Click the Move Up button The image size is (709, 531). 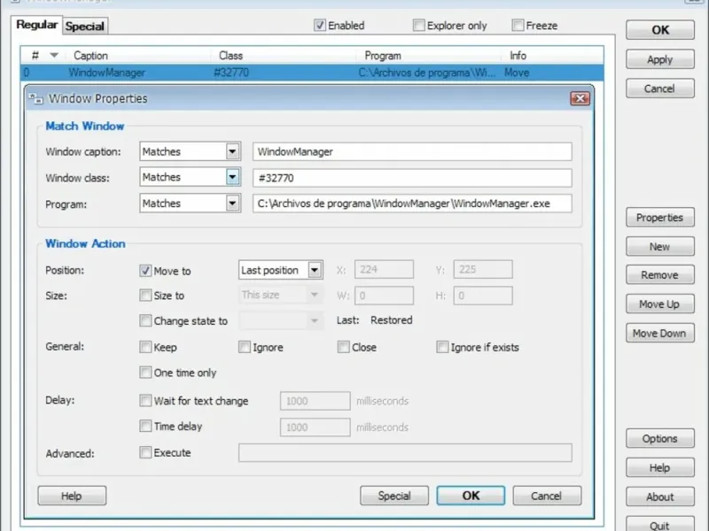pos(660,304)
